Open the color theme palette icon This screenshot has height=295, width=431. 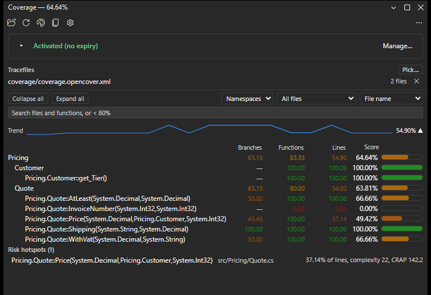[x=41, y=23]
